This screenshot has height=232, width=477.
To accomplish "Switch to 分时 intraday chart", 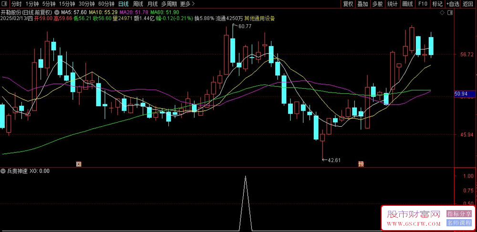I will pyautogui.click(x=16, y=4).
